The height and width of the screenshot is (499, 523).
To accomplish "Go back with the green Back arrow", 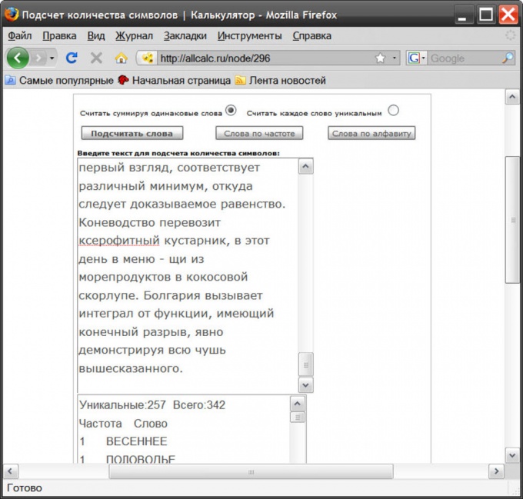I will tap(18, 58).
